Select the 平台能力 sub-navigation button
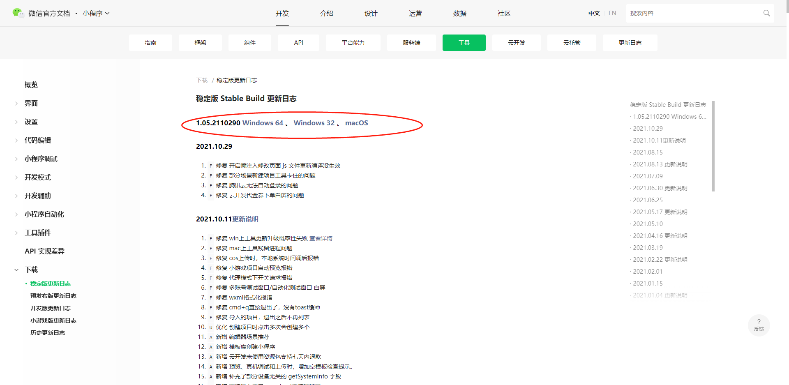 click(353, 43)
